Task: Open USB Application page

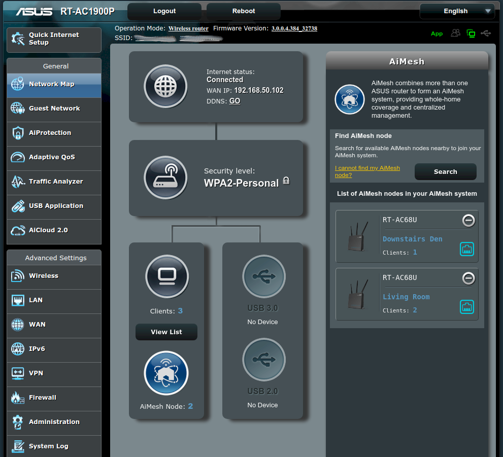Action: (54, 207)
